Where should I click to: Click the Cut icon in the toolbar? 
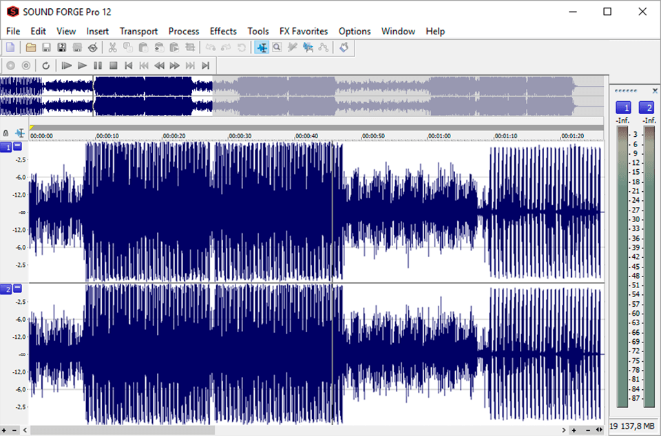point(112,47)
